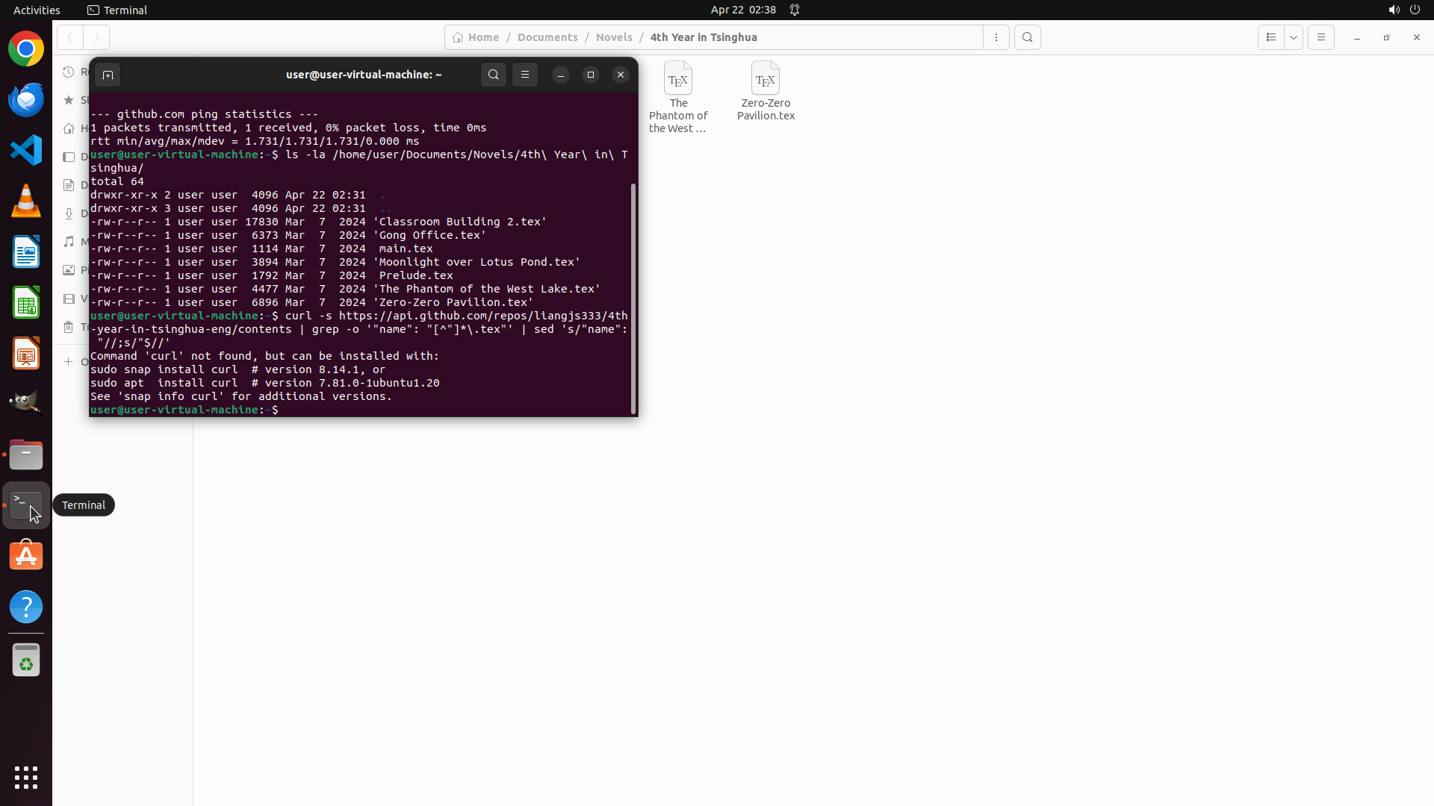
Task: Open a new terminal tab
Action: [108, 75]
